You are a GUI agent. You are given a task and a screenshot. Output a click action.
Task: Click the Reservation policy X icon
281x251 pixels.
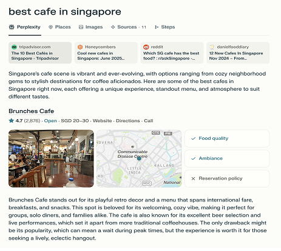[x=193, y=178]
